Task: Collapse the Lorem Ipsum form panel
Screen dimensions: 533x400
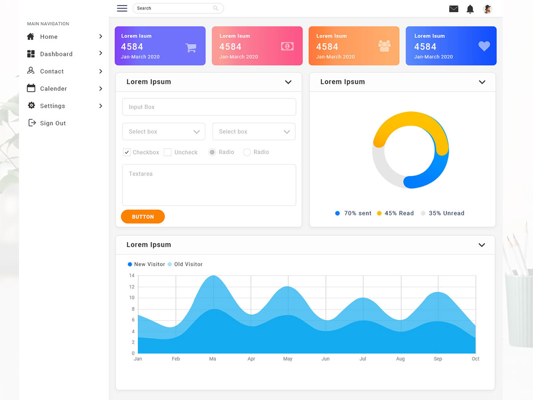Action: (x=288, y=82)
